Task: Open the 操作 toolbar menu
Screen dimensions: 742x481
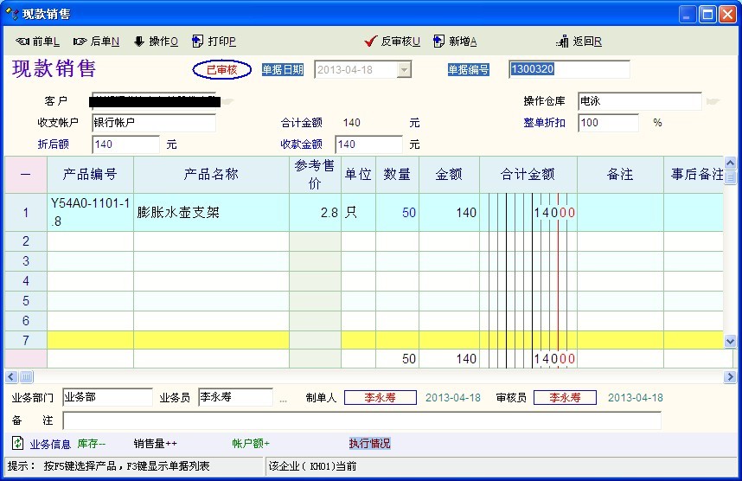Action: 155,42
